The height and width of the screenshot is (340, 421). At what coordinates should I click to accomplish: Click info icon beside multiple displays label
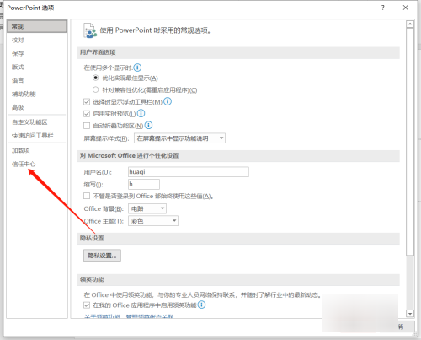click(137, 67)
